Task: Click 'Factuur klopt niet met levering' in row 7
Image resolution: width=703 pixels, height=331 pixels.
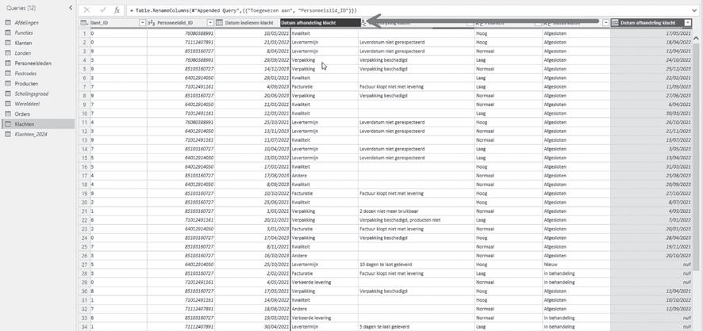Action: [x=416, y=87]
